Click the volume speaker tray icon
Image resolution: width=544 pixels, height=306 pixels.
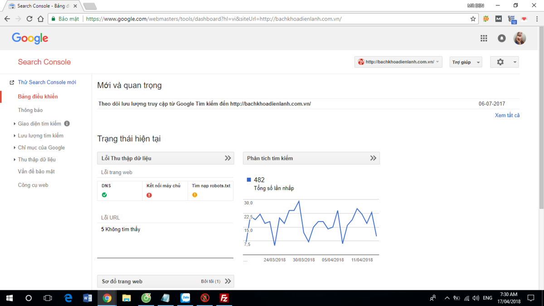point(476,298)
